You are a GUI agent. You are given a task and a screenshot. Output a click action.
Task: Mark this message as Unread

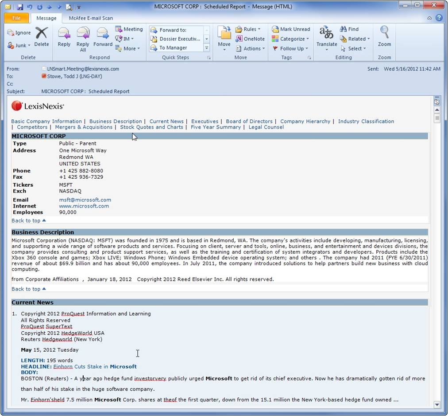coord(291,29)
